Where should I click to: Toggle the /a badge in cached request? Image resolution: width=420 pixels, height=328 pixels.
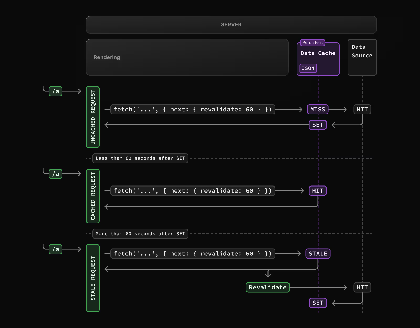pyautogui.click(x=55, y=173)
